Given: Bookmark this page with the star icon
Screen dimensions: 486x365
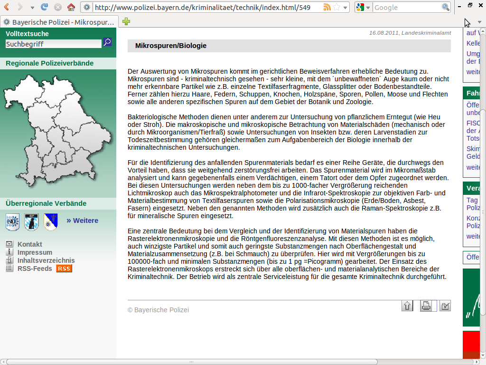Looking at the screenshot, I should tap(336, 7).
